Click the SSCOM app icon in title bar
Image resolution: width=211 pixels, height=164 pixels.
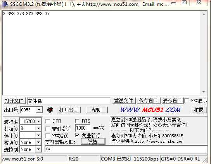pos(5,4)
